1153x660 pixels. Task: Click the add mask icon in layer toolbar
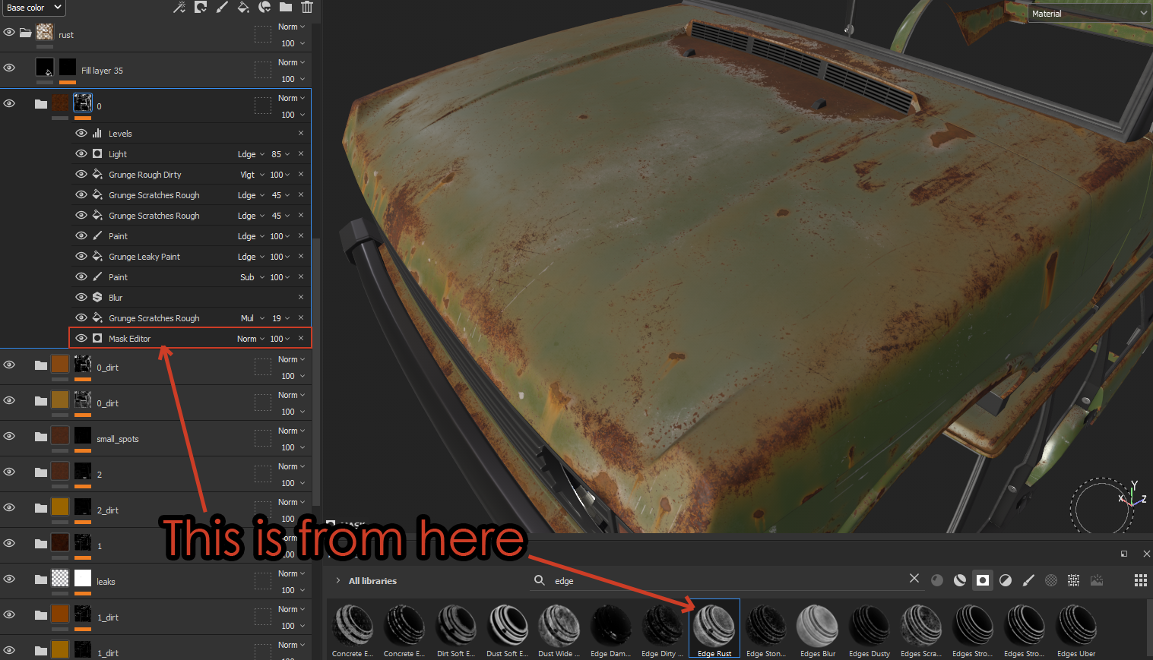click(x=201, y=8)
